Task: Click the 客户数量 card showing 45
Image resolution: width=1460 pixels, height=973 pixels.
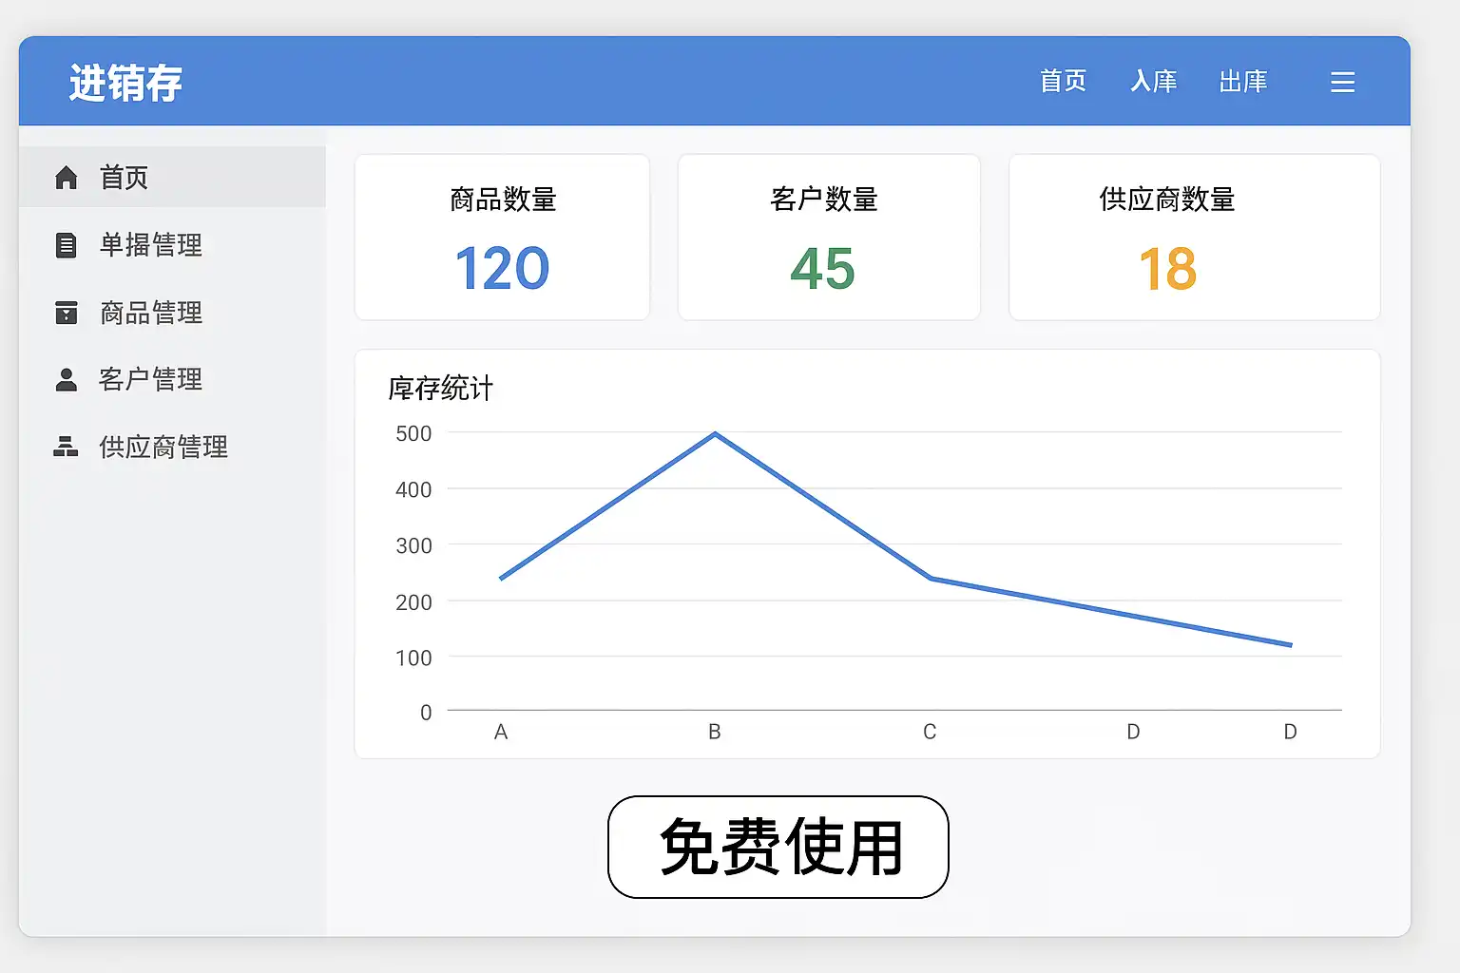Action: click(828, 238)
